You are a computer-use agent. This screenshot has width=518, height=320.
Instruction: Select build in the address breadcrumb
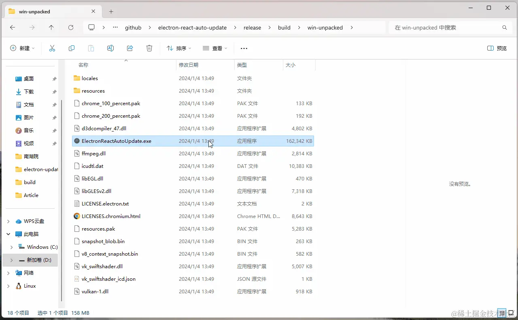(x=284, y=28)
